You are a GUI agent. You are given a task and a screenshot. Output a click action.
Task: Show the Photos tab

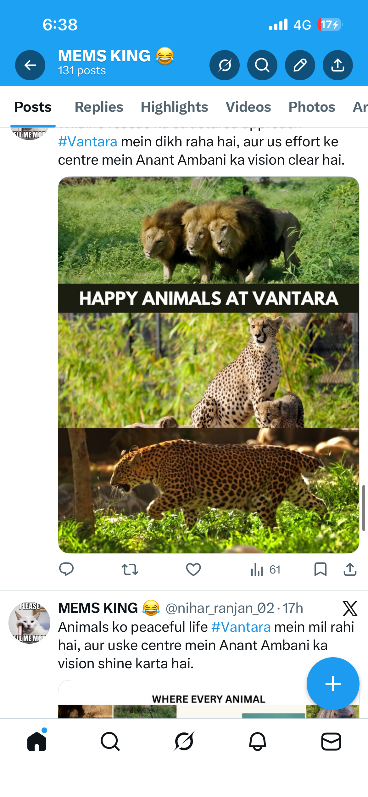312,107
